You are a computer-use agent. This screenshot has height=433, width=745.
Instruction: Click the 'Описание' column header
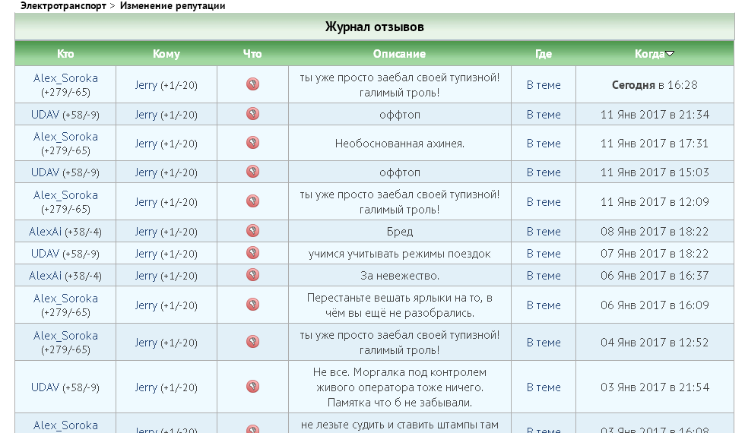click(399, 54)
